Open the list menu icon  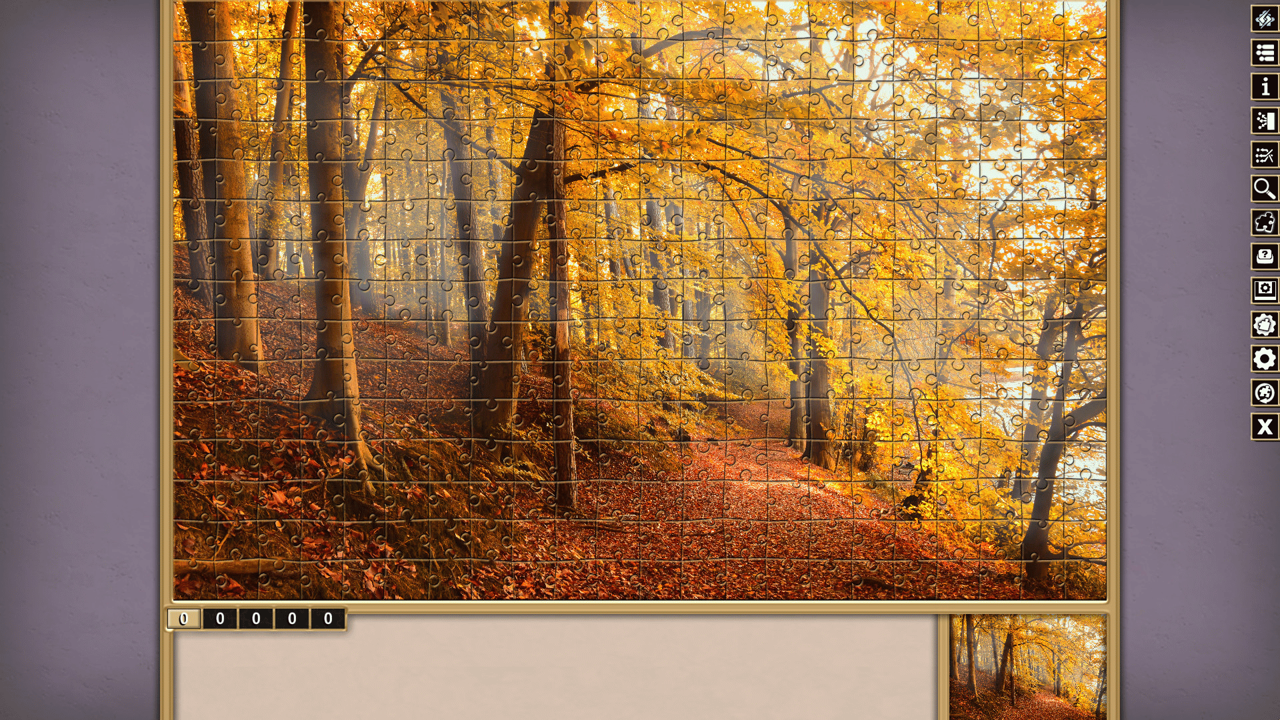pyautogui.click(x=1264, y=53)
